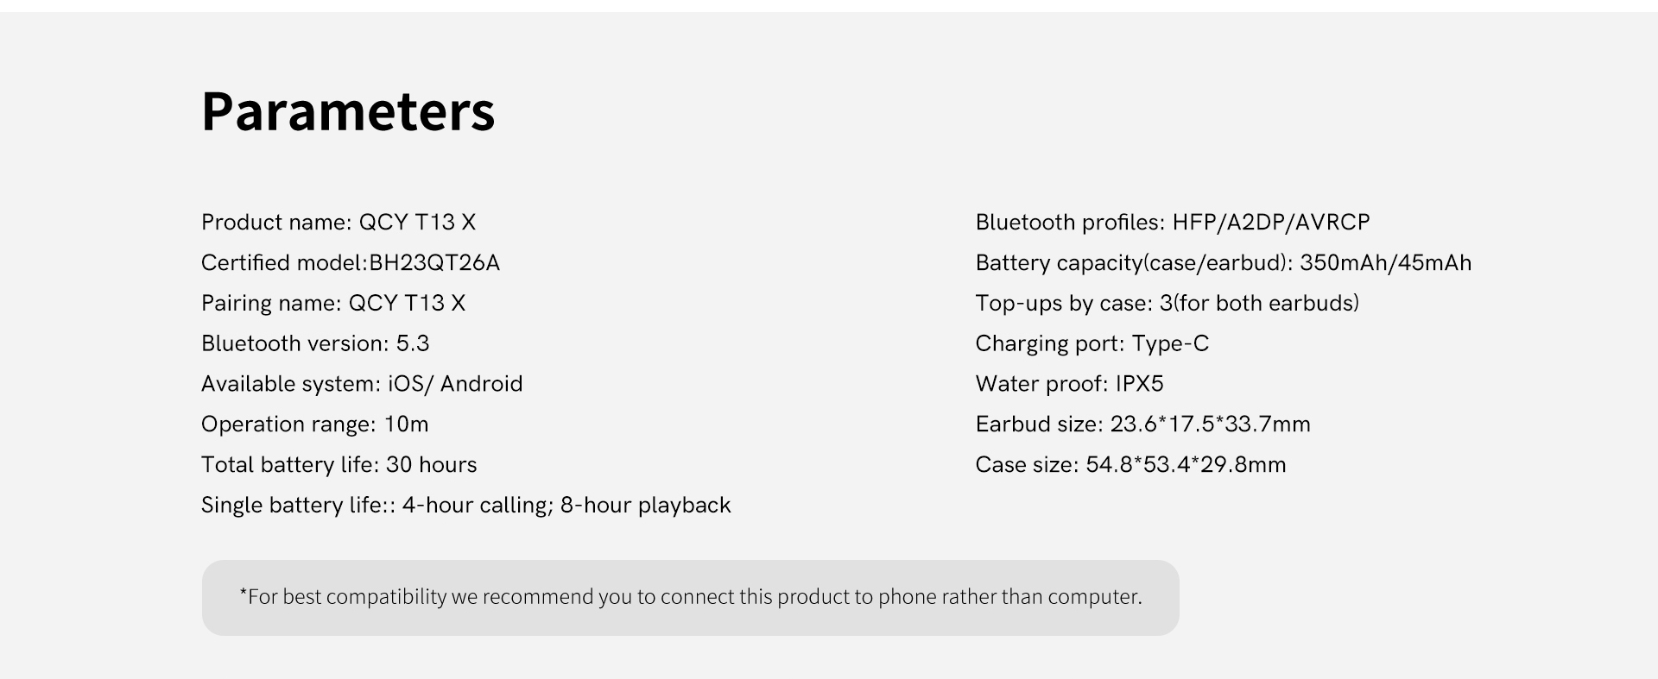Select the Earbud size: 23.6*17.5*33.7mm text
Image resolution: width=1658 pixels, height=679 pixels.
coord(1142,424)
